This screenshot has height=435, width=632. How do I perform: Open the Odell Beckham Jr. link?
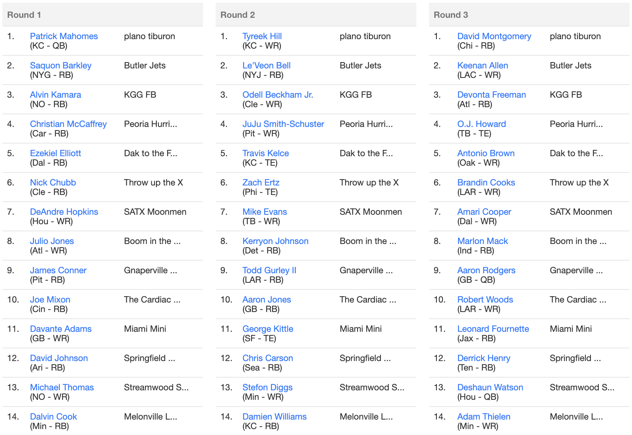278,95
